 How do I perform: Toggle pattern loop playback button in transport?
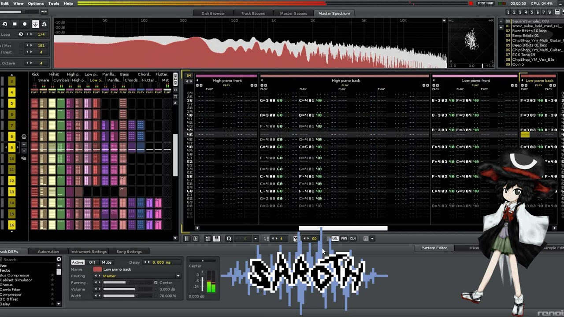(x=4, y=24)
